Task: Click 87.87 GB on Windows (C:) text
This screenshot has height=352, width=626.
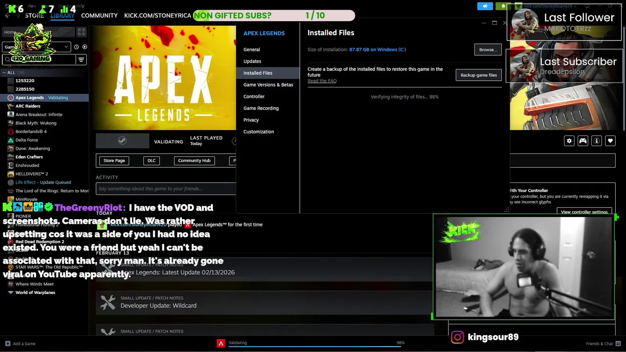Action: pyautogui.click(x=378, y=49)
